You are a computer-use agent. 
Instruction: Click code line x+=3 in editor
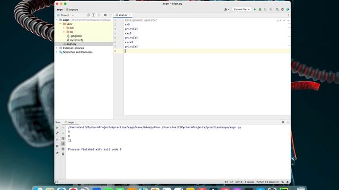(128, 33)
